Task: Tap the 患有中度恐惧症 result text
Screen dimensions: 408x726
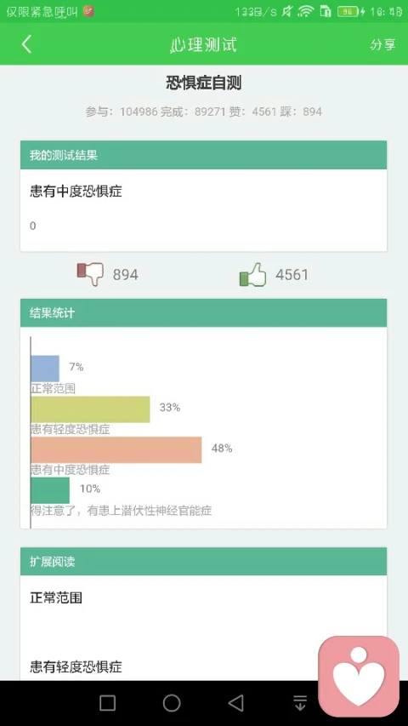Action: tap(76, 192)
